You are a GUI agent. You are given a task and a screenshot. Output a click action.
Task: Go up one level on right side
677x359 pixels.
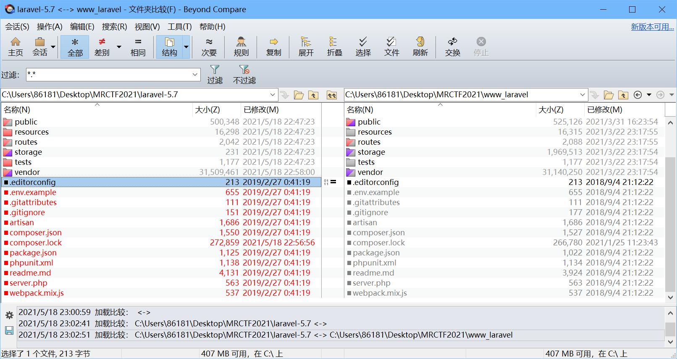[623, 95]
